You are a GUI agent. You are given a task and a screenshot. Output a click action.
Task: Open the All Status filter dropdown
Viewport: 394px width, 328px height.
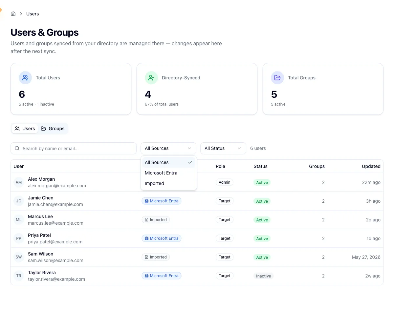223,148
